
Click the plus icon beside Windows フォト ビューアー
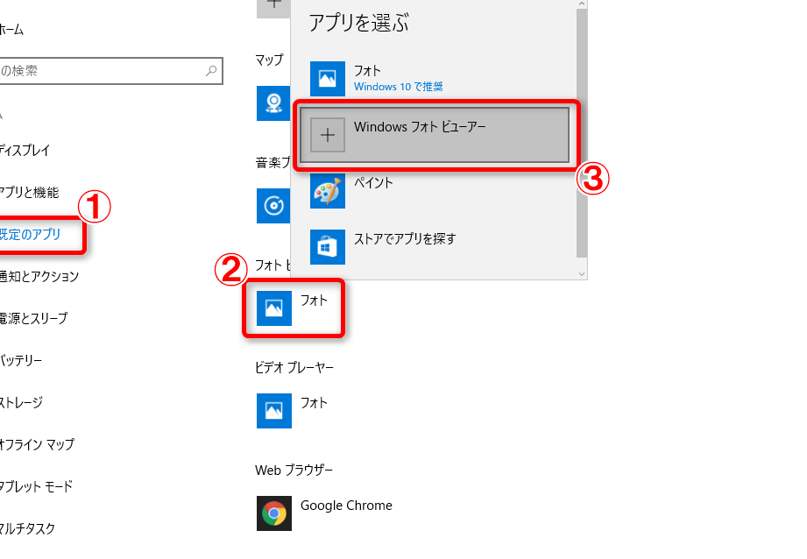click(x=328, y=135)
